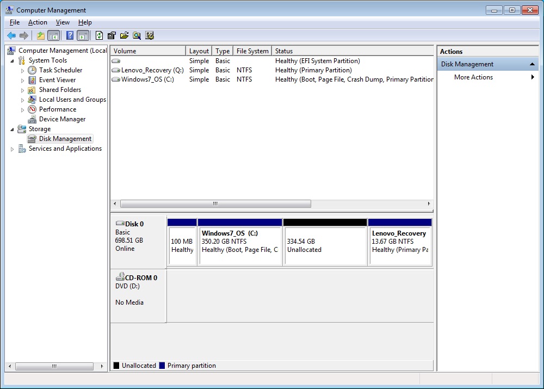Screen dimensions: 544x389
Task: Click volume list scroll left arrow
Action: [x=115, y=203]
